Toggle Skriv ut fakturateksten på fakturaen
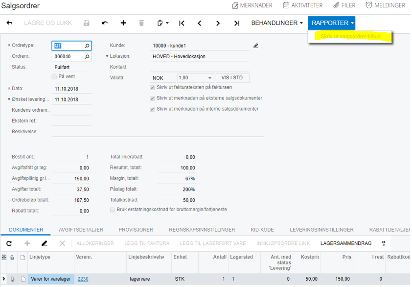The height and width of the screenshot is (287, 412). pyautogui.click(x=152, y=88)
